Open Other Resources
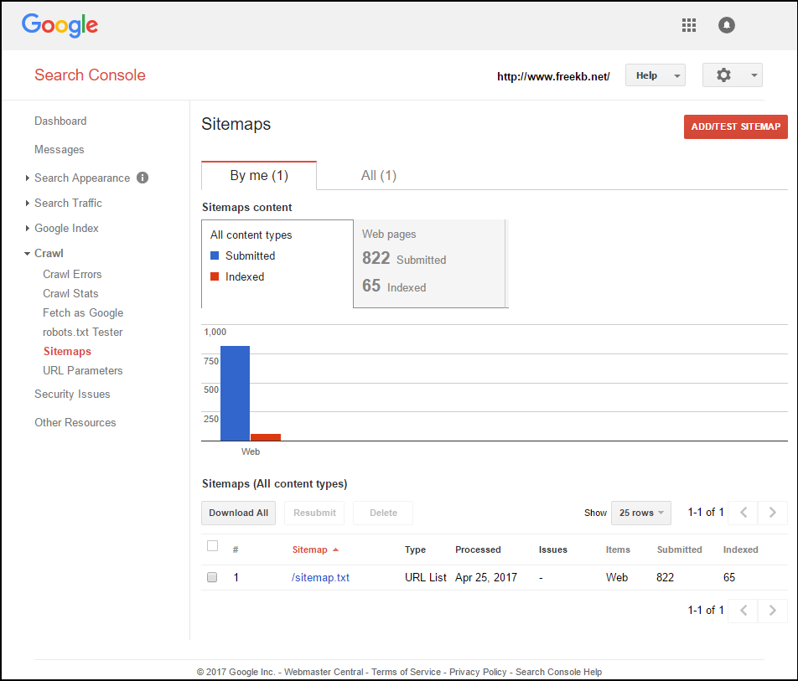The image size is (798, 681). [75, 423]
